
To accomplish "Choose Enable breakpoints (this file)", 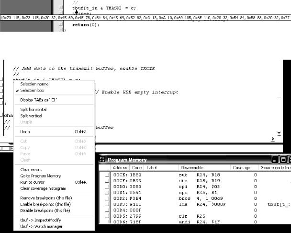I will pos(45,204).
